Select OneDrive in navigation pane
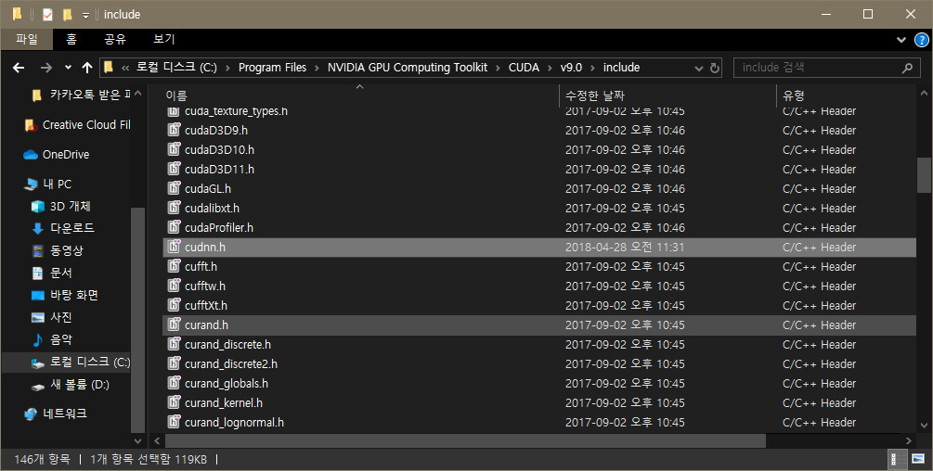The image size is (933, 471). pyautogui.click(x=57, y=155)
